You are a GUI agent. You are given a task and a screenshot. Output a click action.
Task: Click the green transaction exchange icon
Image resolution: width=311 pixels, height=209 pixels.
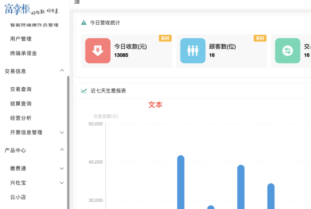tap(287, 50)
